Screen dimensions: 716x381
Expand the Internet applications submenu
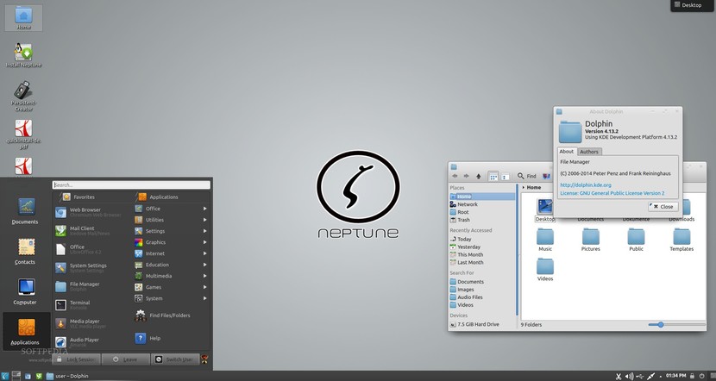point(172,253)
